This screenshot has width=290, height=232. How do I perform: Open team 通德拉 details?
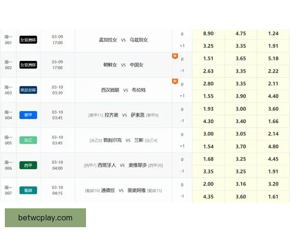[x=108, y=190]
